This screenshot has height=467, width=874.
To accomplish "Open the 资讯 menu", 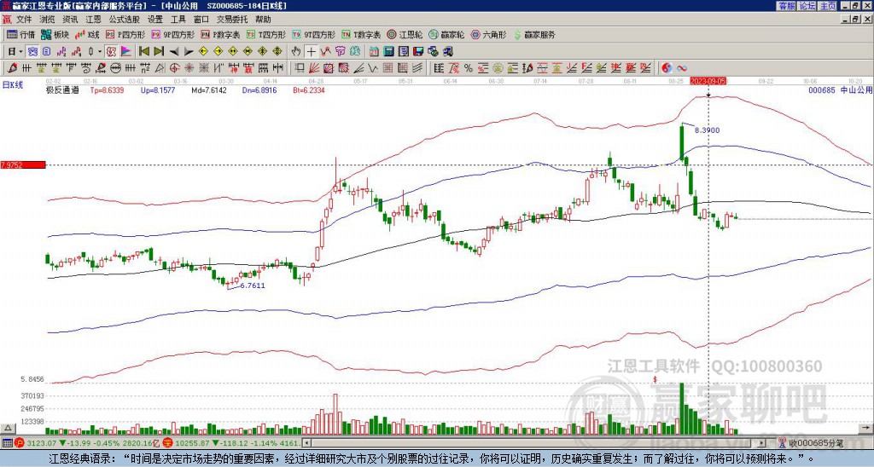I will (x=70, y=20).
